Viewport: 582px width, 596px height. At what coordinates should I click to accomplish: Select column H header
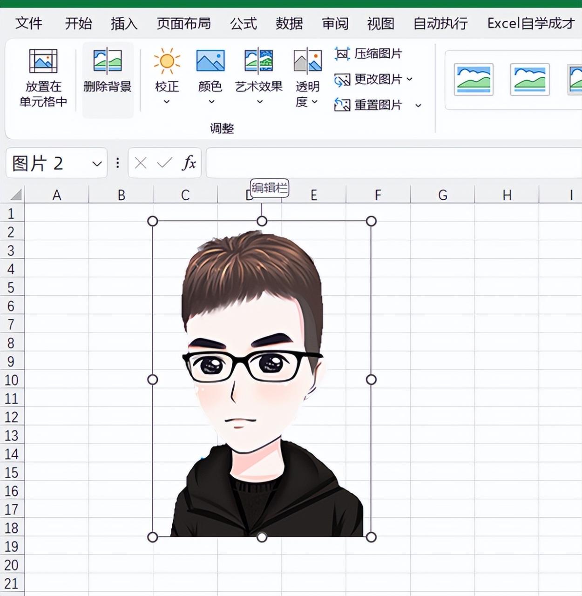pos(507,195)
